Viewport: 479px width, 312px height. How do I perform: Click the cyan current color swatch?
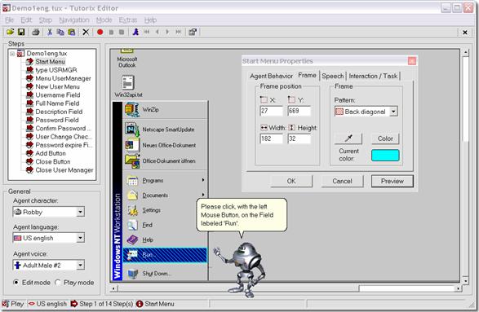tap(385, 155)
